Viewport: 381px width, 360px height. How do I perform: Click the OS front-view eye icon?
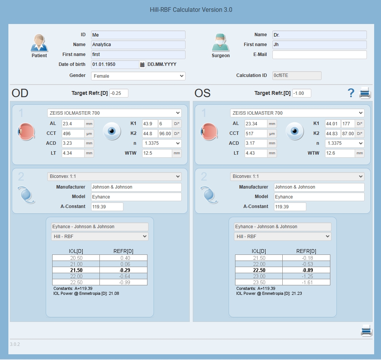pos(295,131)
